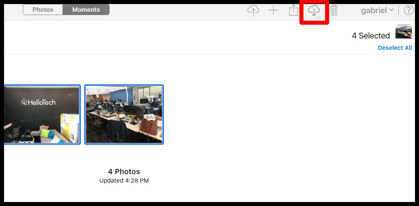The image size is (419, 206).
Task: Click the gabriel account name
Action: (373, 10)
